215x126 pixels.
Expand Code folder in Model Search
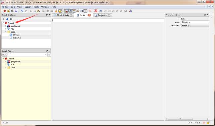(6, 68)
